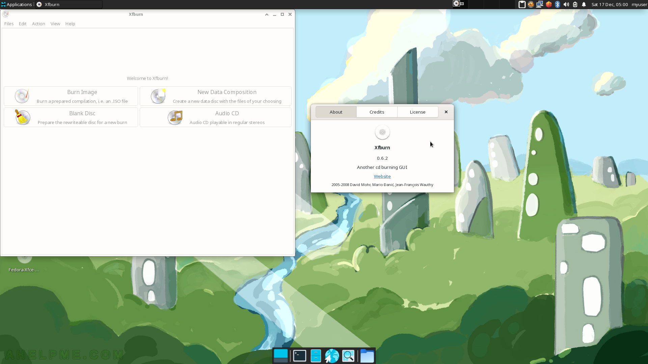Open the Files menu in Xfburn
The height and width of the screenshot is (364, 648).
(x=9, y=24)
